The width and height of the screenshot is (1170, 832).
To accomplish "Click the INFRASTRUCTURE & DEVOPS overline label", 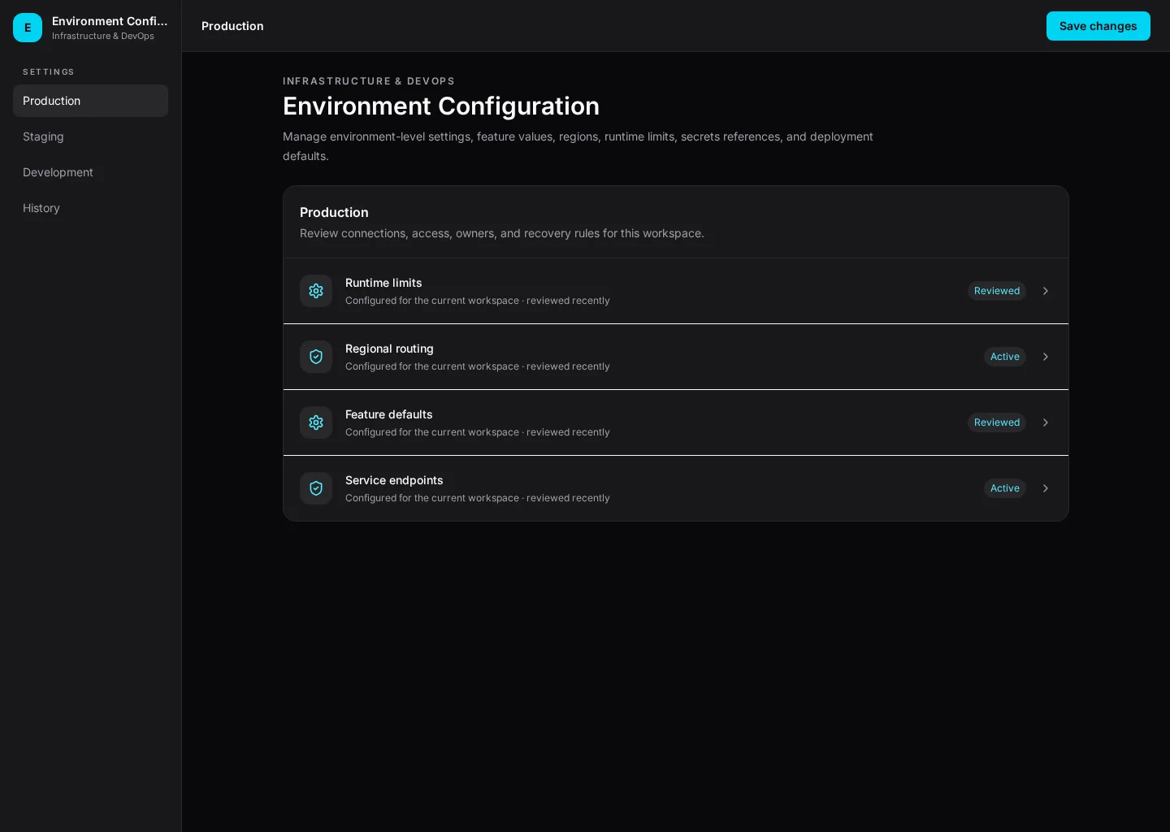I will (x=369, y=81).
